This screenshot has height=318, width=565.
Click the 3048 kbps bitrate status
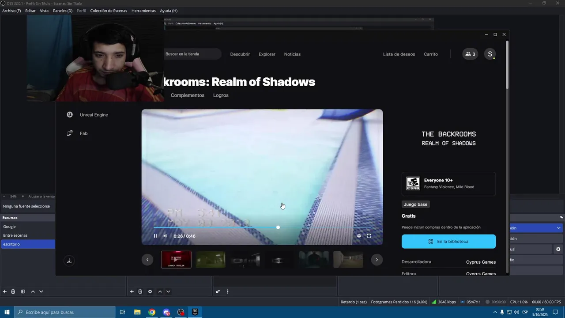pos(444,302)
